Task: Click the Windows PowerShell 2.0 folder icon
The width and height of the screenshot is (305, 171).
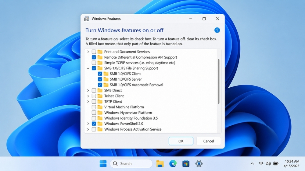Action: [x=100, y=124]
